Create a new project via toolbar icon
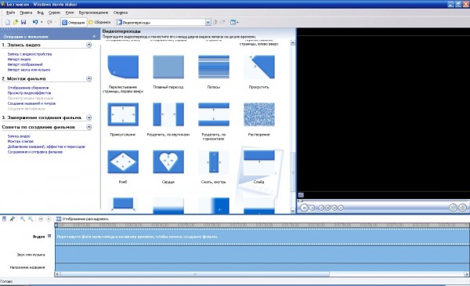The width and height of the screenshot is (470, 286). click(x=8, y=22)
